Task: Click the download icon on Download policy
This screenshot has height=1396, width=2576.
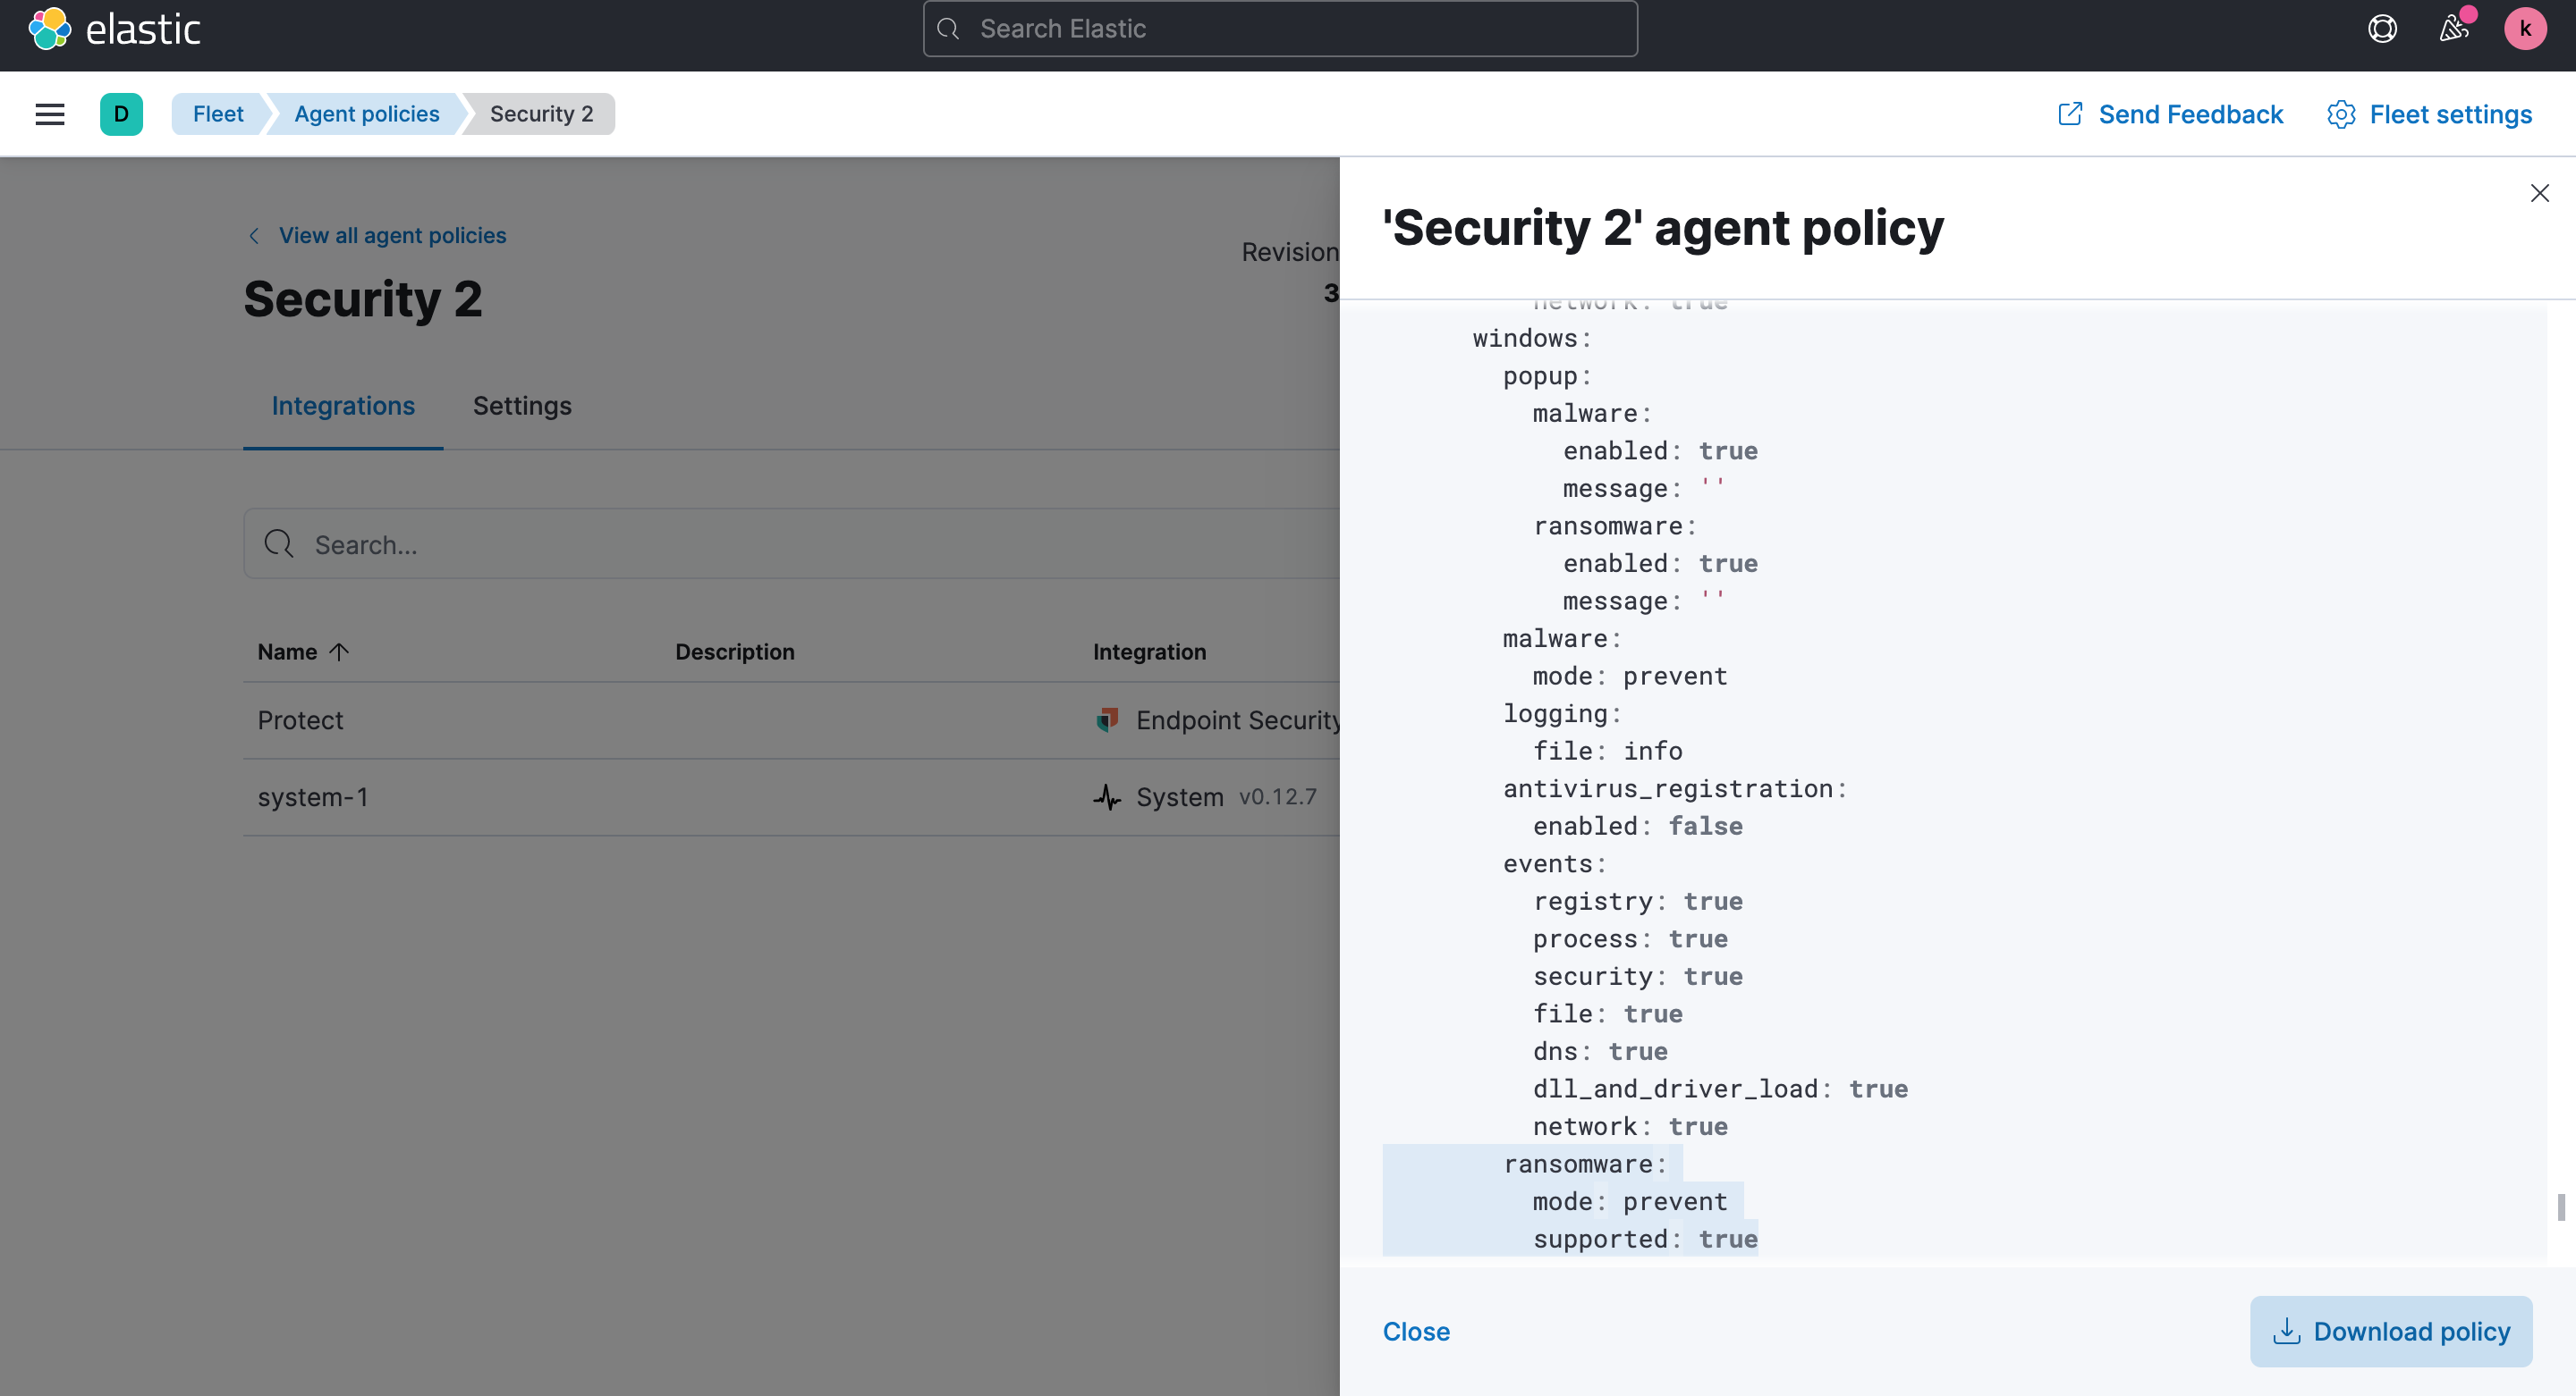Action: 2289,1331
